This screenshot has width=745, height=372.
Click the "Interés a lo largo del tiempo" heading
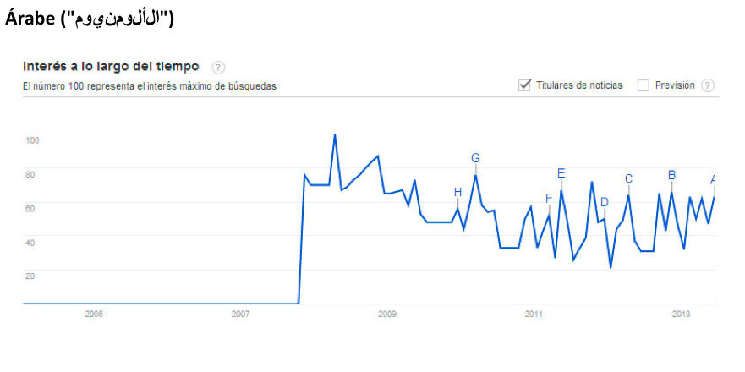pyautogui.click(x=111, y=66)
